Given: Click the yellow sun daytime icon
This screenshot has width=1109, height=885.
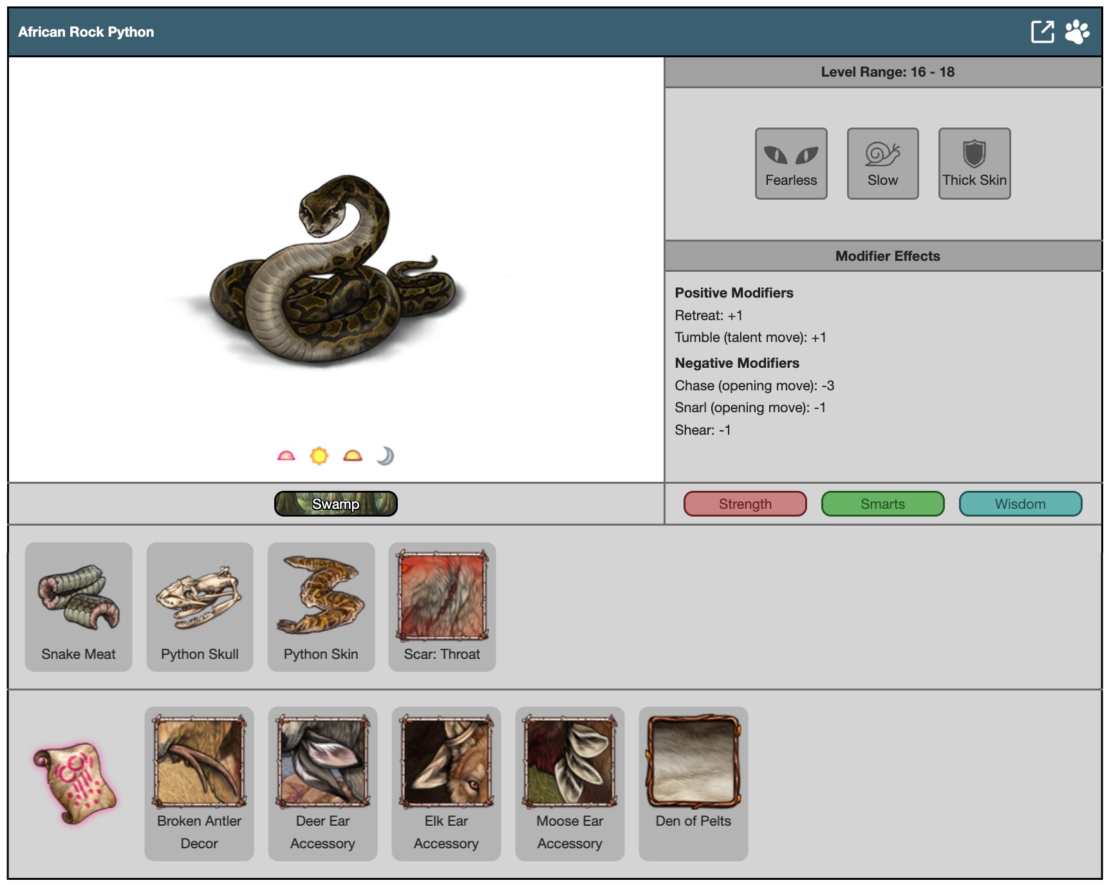Looking at the screenshot, I should tap(319, 456).
